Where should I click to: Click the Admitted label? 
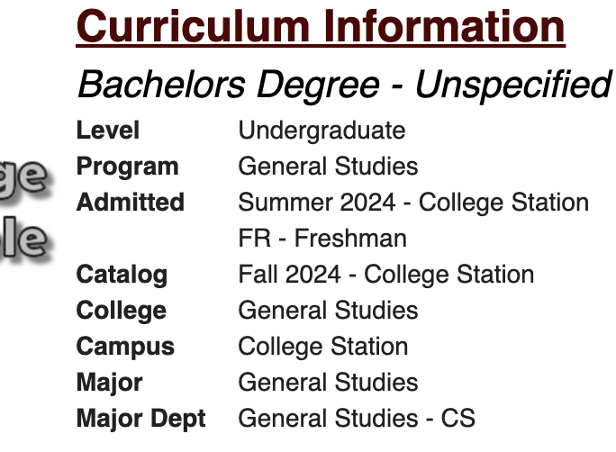(130, 203)
